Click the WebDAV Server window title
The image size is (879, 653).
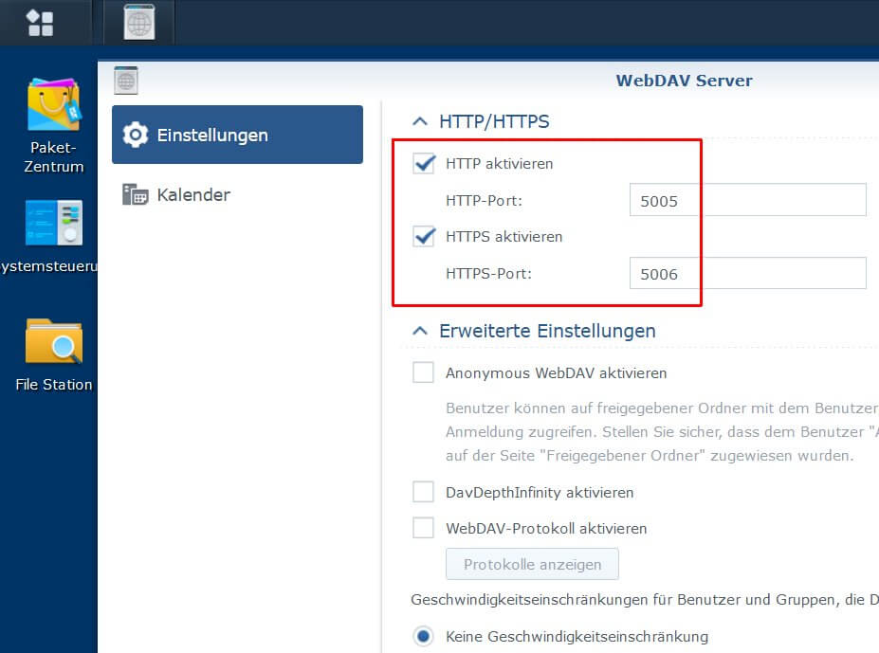click(x=684, y=81)
